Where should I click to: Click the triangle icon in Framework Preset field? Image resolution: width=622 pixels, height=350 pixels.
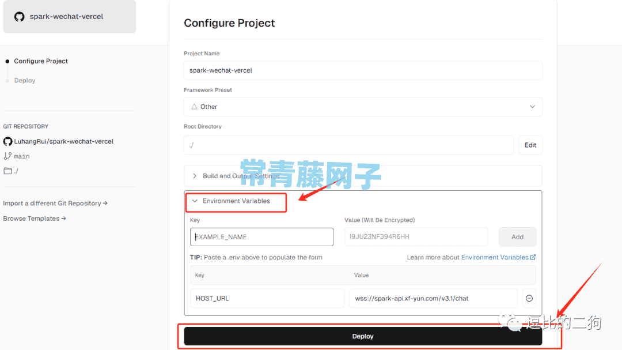point(194,107)
